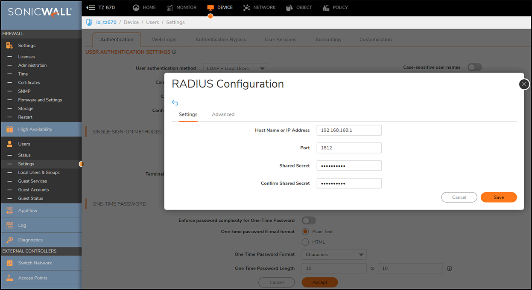Click the info icon beside One Time Password Length
532x290 pixels.
(x=449, y=268)
